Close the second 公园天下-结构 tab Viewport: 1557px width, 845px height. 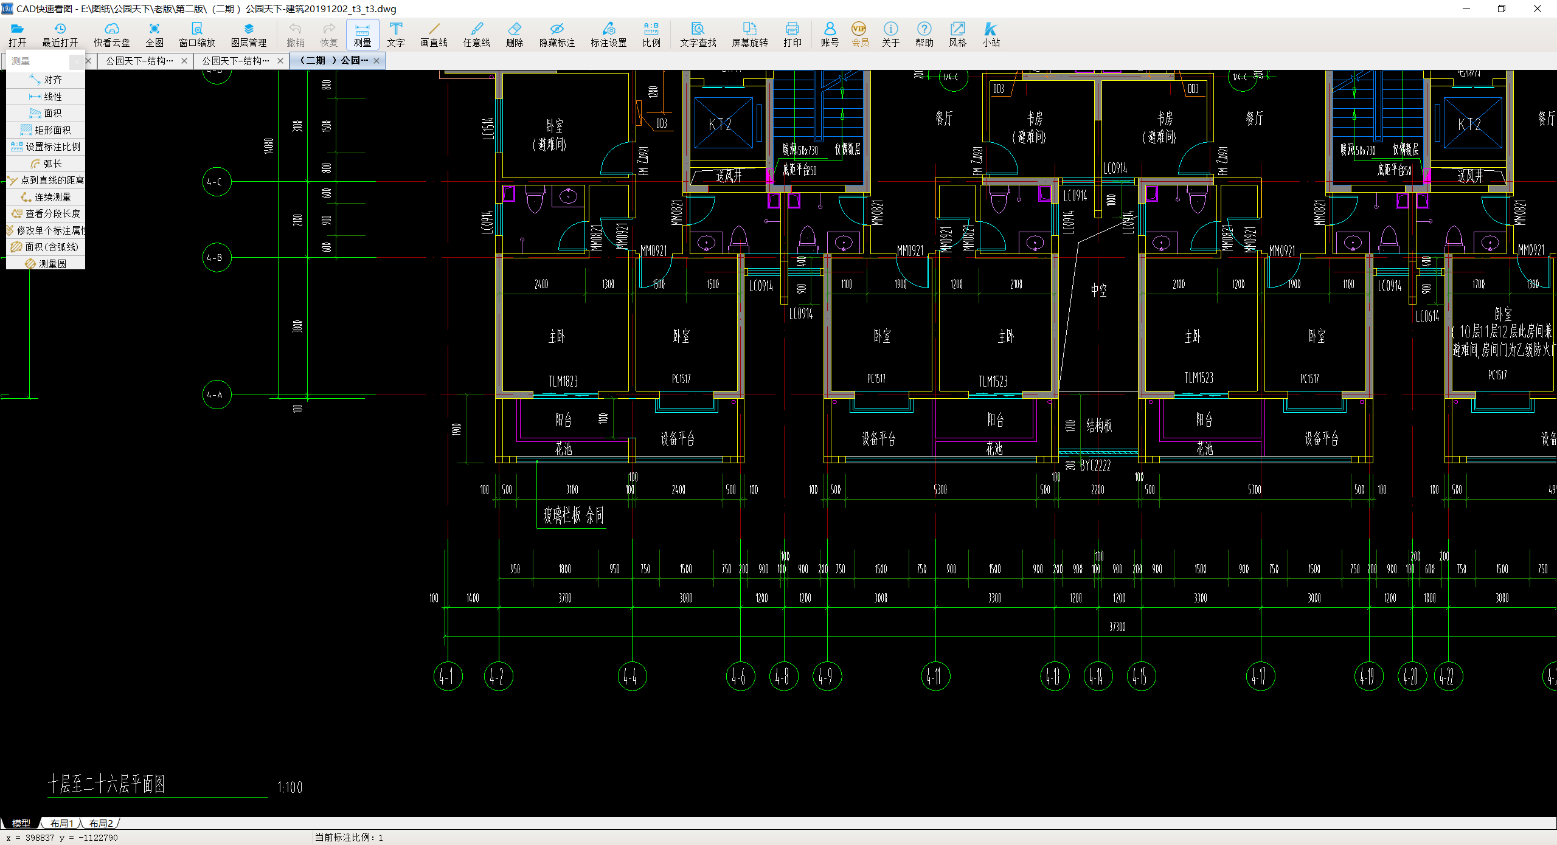coord(280,61)
